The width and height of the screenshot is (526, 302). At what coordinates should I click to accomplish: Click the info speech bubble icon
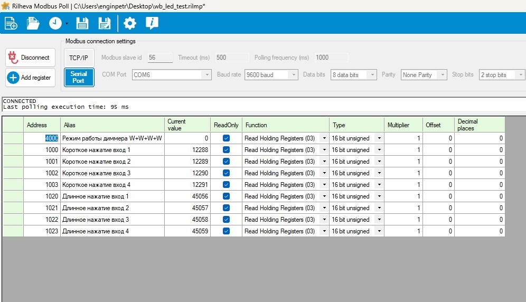[x=152, y=23]
